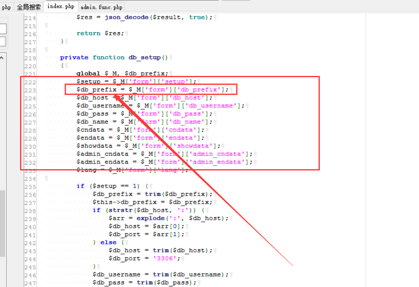
Task: Switch to the index.php tab
Action: [x=60, y=6]
